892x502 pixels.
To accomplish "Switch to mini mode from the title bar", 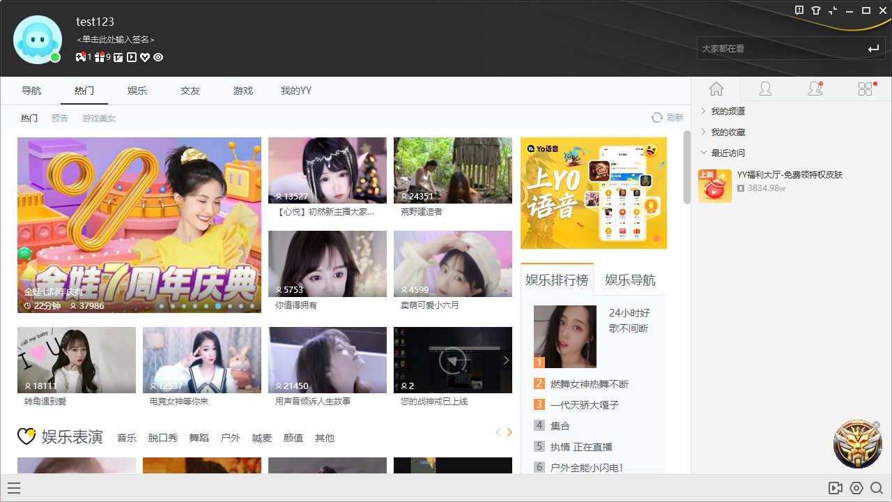I will (x=833, y=10).
